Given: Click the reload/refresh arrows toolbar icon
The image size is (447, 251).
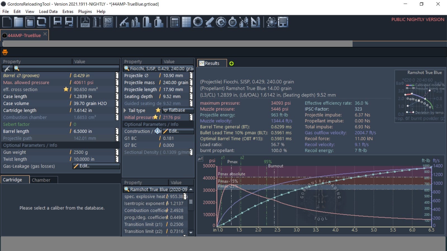Looking at the screenshot, I should (41, 22).
